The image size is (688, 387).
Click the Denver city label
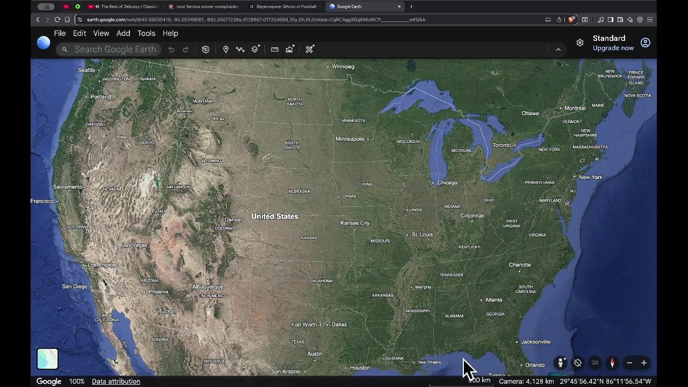coord(233,220)
